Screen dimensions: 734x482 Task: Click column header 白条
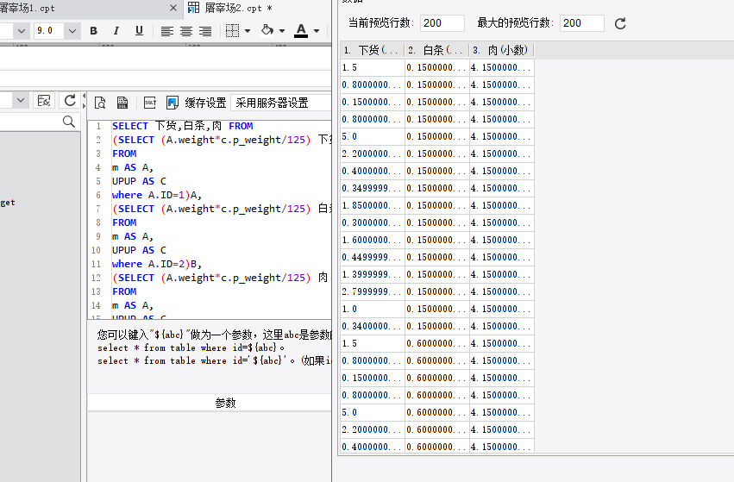click(437, 50)
